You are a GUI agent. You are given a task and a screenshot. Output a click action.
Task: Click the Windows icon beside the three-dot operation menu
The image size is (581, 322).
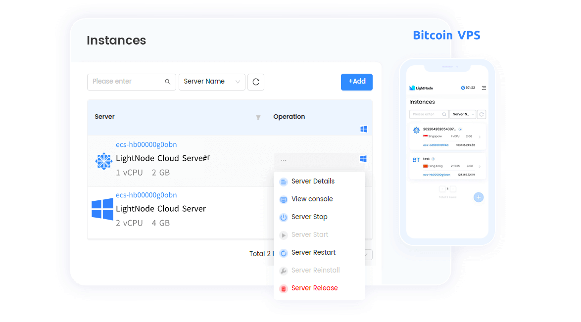click(x=363, y=159)
